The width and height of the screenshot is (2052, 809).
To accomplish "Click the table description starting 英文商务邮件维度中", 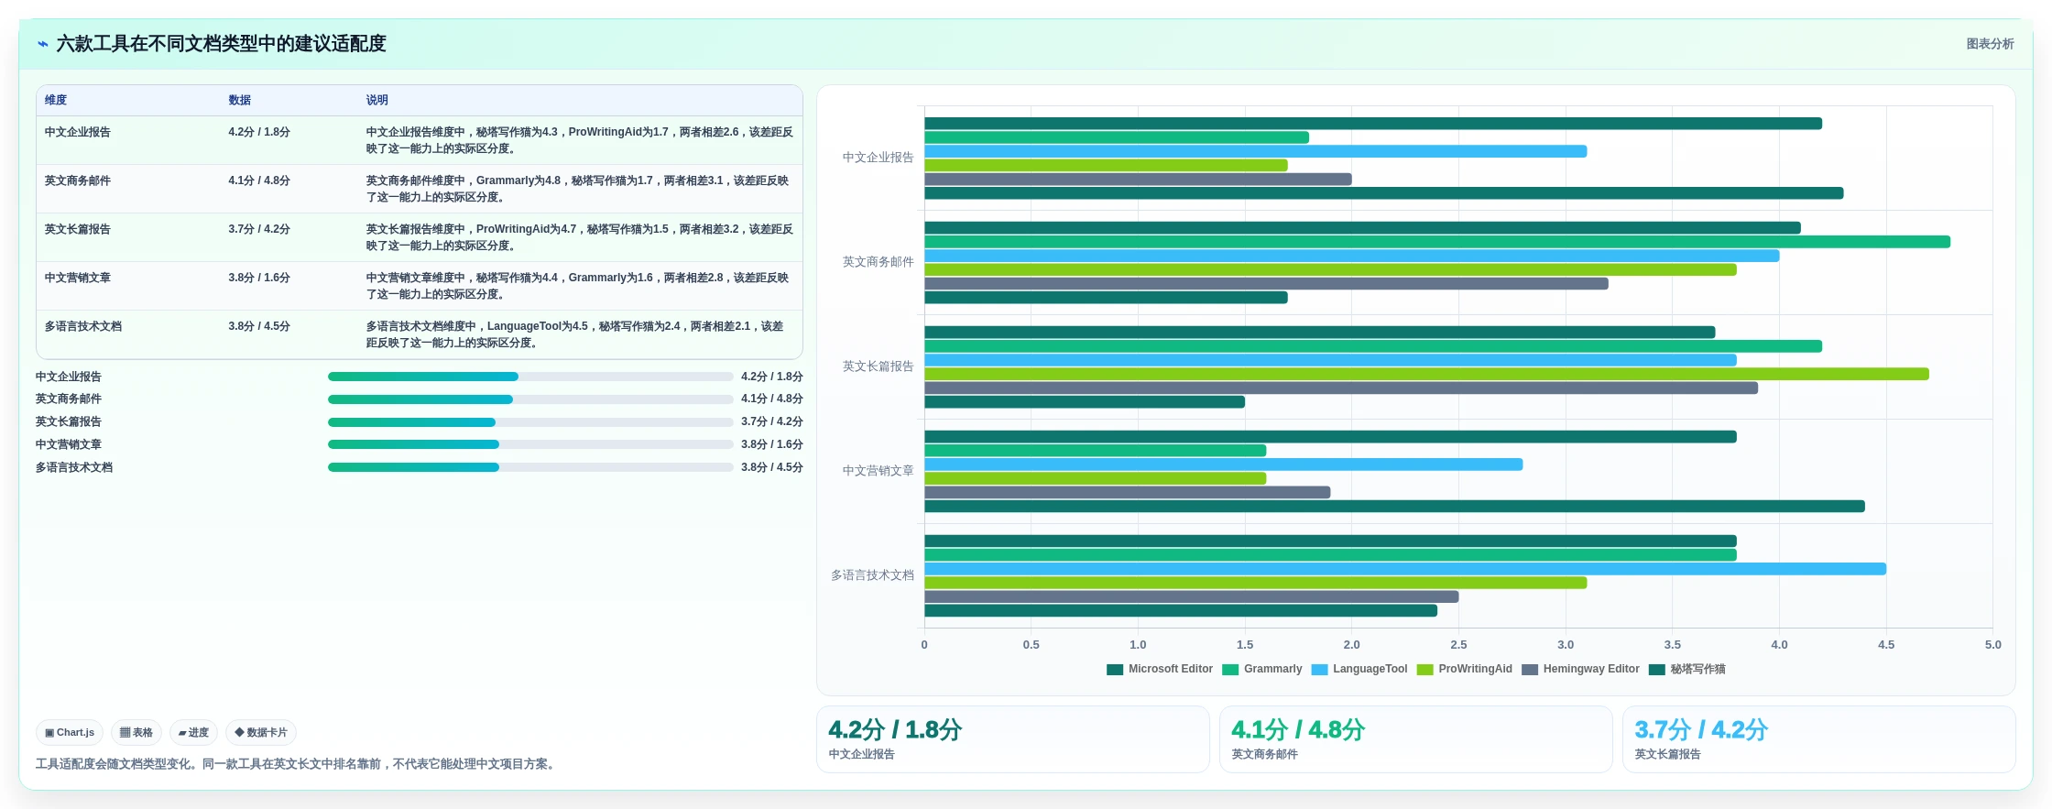I will tap(578, 189).
